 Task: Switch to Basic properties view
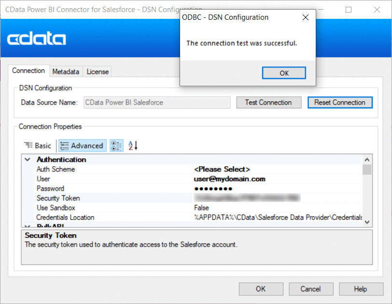[38, 145]
